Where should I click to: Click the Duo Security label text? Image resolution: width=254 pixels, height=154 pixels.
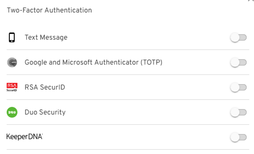pyautogui.click(x=45, y=112)
